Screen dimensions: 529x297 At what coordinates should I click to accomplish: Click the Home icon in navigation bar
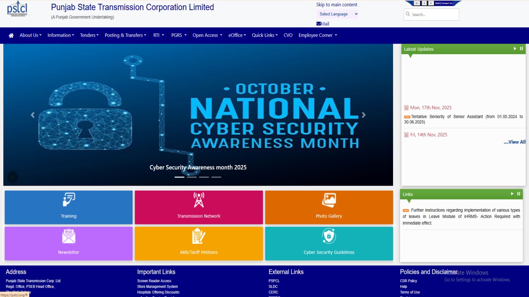tap(11, 35)
